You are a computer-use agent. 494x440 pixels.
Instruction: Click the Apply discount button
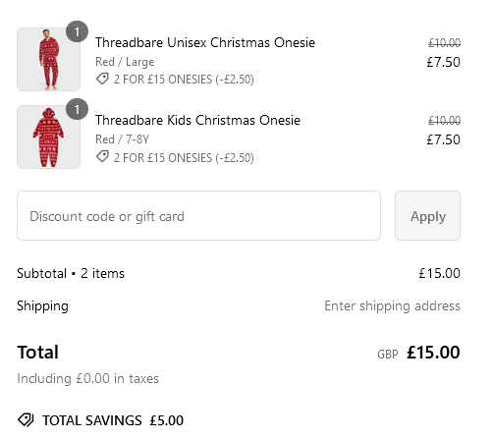[427, 216]
